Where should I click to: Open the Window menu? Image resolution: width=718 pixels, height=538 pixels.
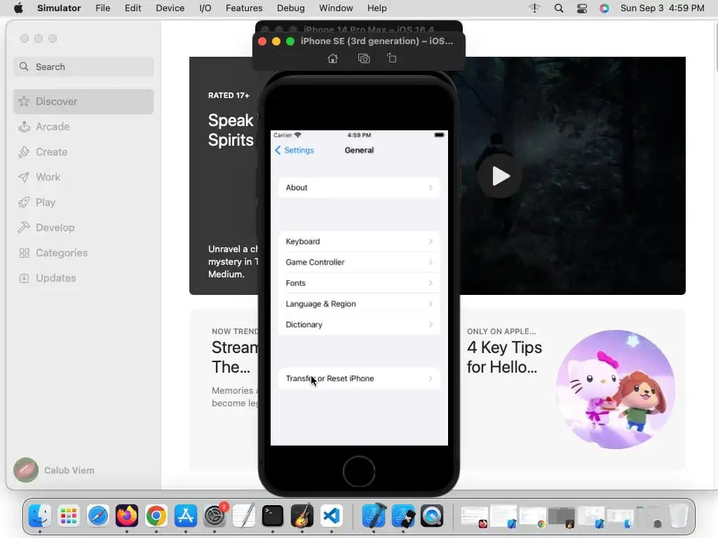tap(336, 8)
